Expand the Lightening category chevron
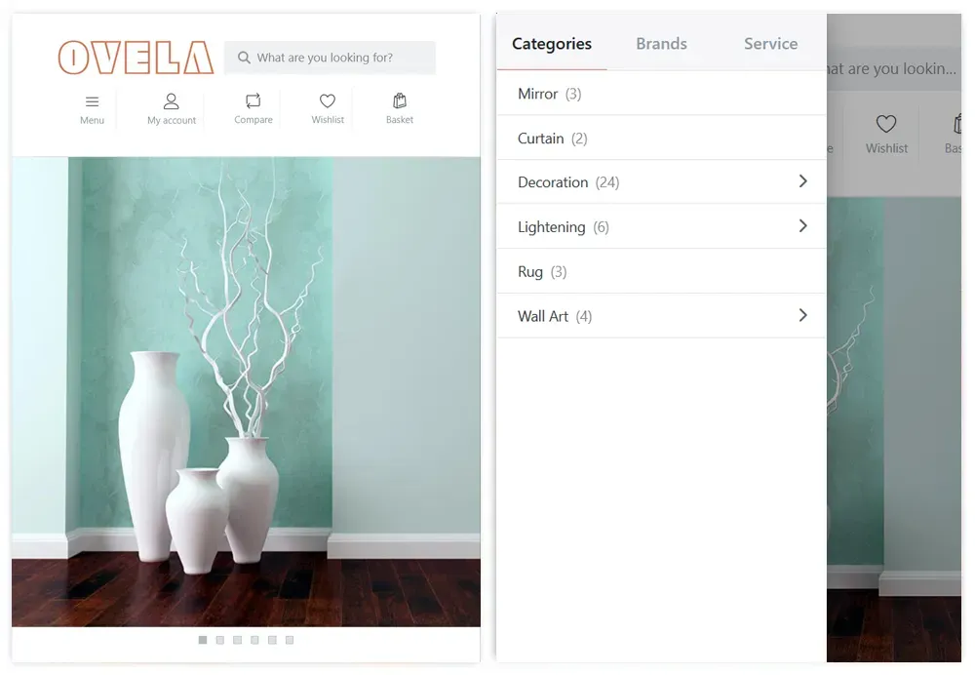 pos(802,226)
